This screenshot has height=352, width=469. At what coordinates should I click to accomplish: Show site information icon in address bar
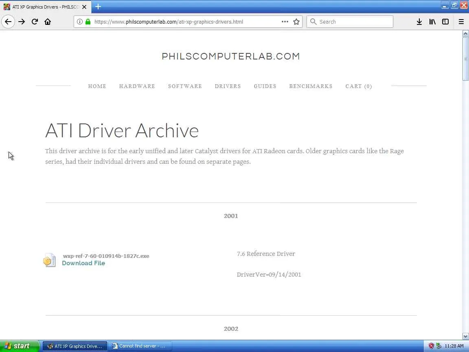click(x=79, y=22)
